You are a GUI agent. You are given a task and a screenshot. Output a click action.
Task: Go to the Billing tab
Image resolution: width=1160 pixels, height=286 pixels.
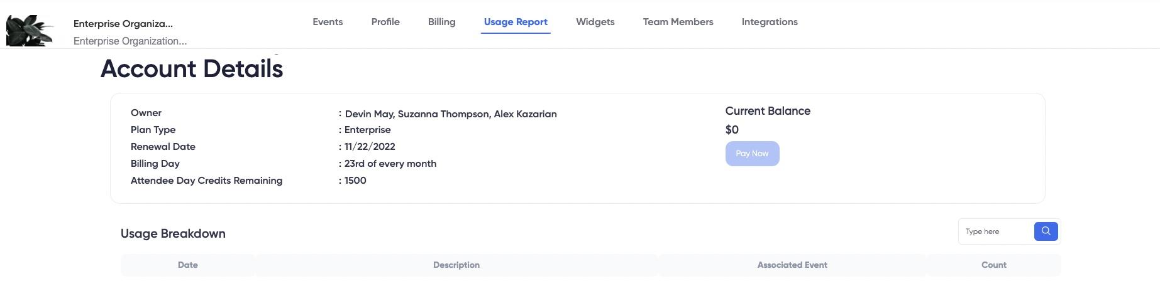[x=441, y=22]
